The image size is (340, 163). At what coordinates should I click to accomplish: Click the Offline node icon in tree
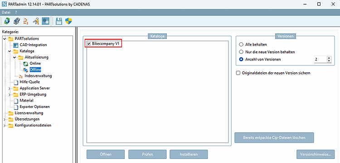[x=26, y=70]
